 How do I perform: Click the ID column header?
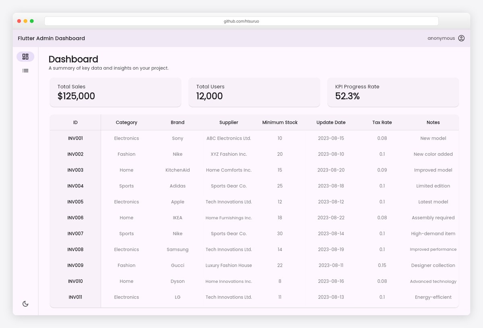[x=75, y=122]
